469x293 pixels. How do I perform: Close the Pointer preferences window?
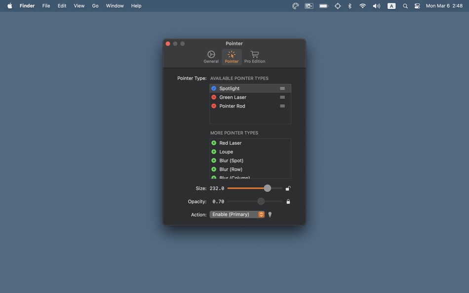[168, 43]
